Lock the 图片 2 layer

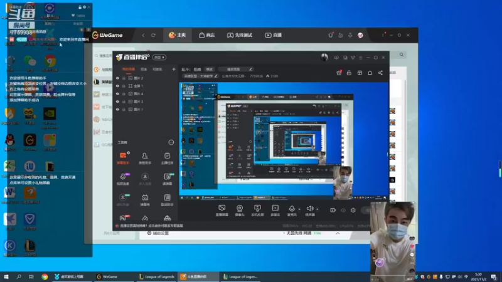124,78
